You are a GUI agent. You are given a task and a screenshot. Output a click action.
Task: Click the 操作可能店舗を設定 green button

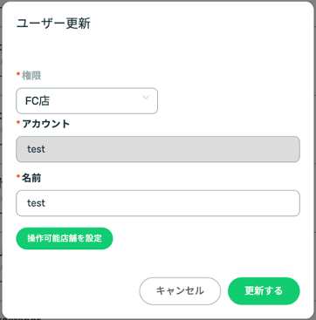pyautogui.click(x=65, y=239)
